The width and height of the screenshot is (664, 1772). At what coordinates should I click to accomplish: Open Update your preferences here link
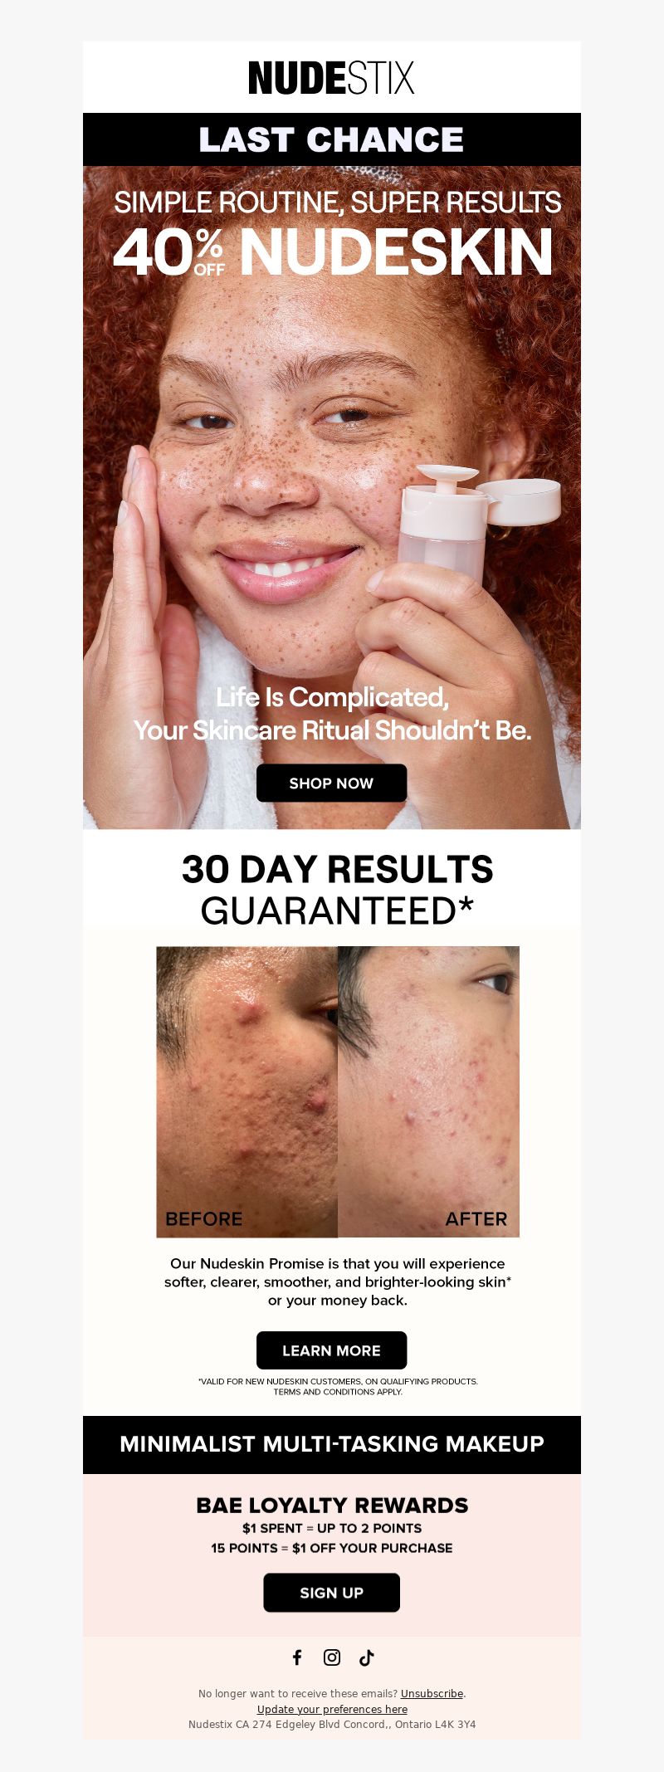point(332,1709)
